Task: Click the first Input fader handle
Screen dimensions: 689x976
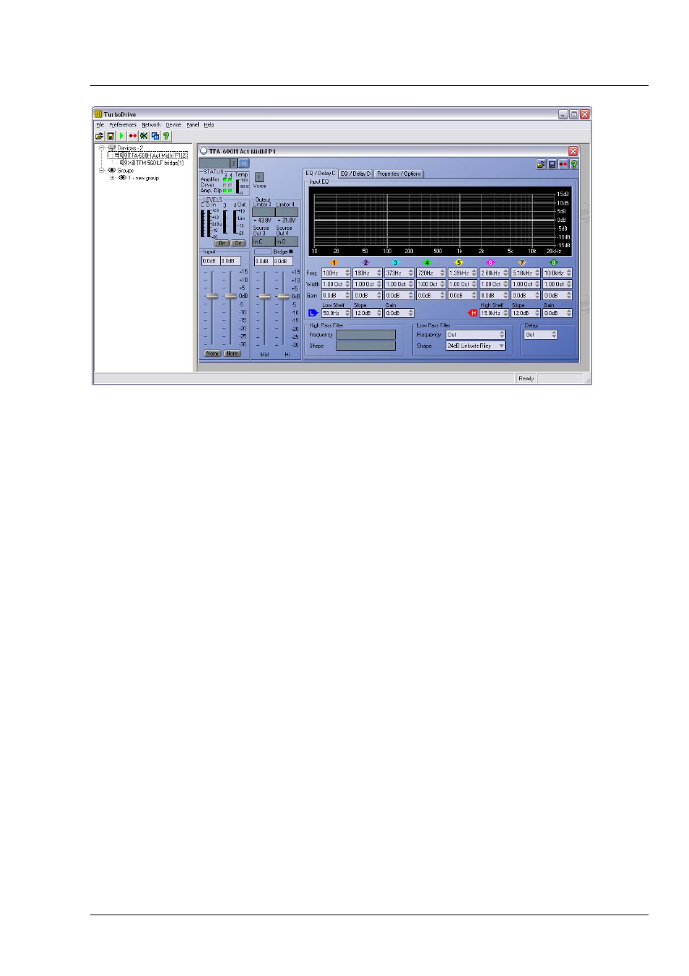Action: click(x=212, y=296)
